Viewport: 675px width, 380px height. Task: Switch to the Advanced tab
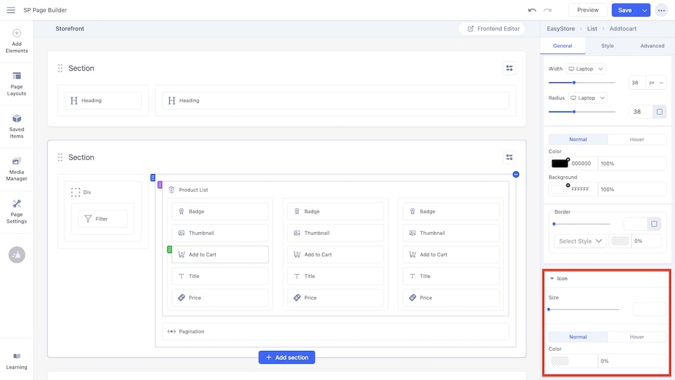(652, 46)
